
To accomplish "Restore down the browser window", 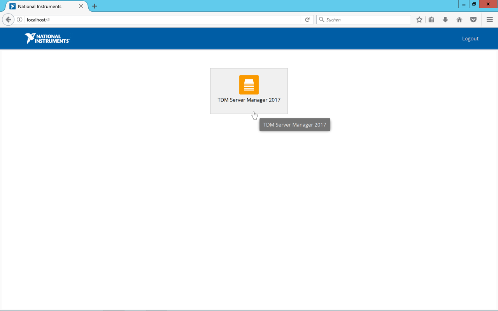I will pyautogui.click(x=474, y=4).
